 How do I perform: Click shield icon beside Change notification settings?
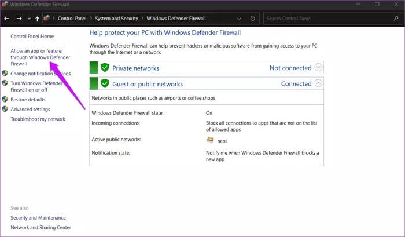click(5, 73)
